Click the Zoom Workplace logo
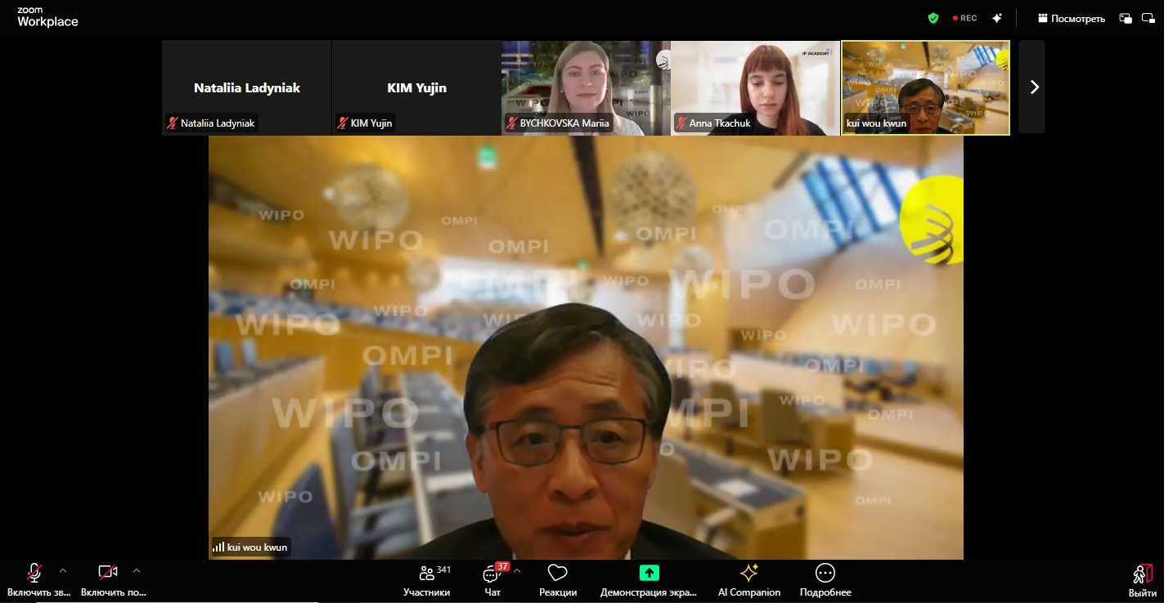The height and width of the screenshot is (603, 1173). (47, 17)
